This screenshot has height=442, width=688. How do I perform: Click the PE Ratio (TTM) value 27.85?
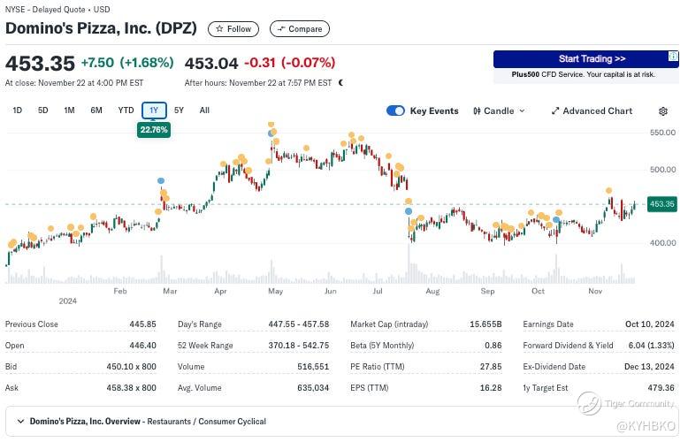coord(491,366)
